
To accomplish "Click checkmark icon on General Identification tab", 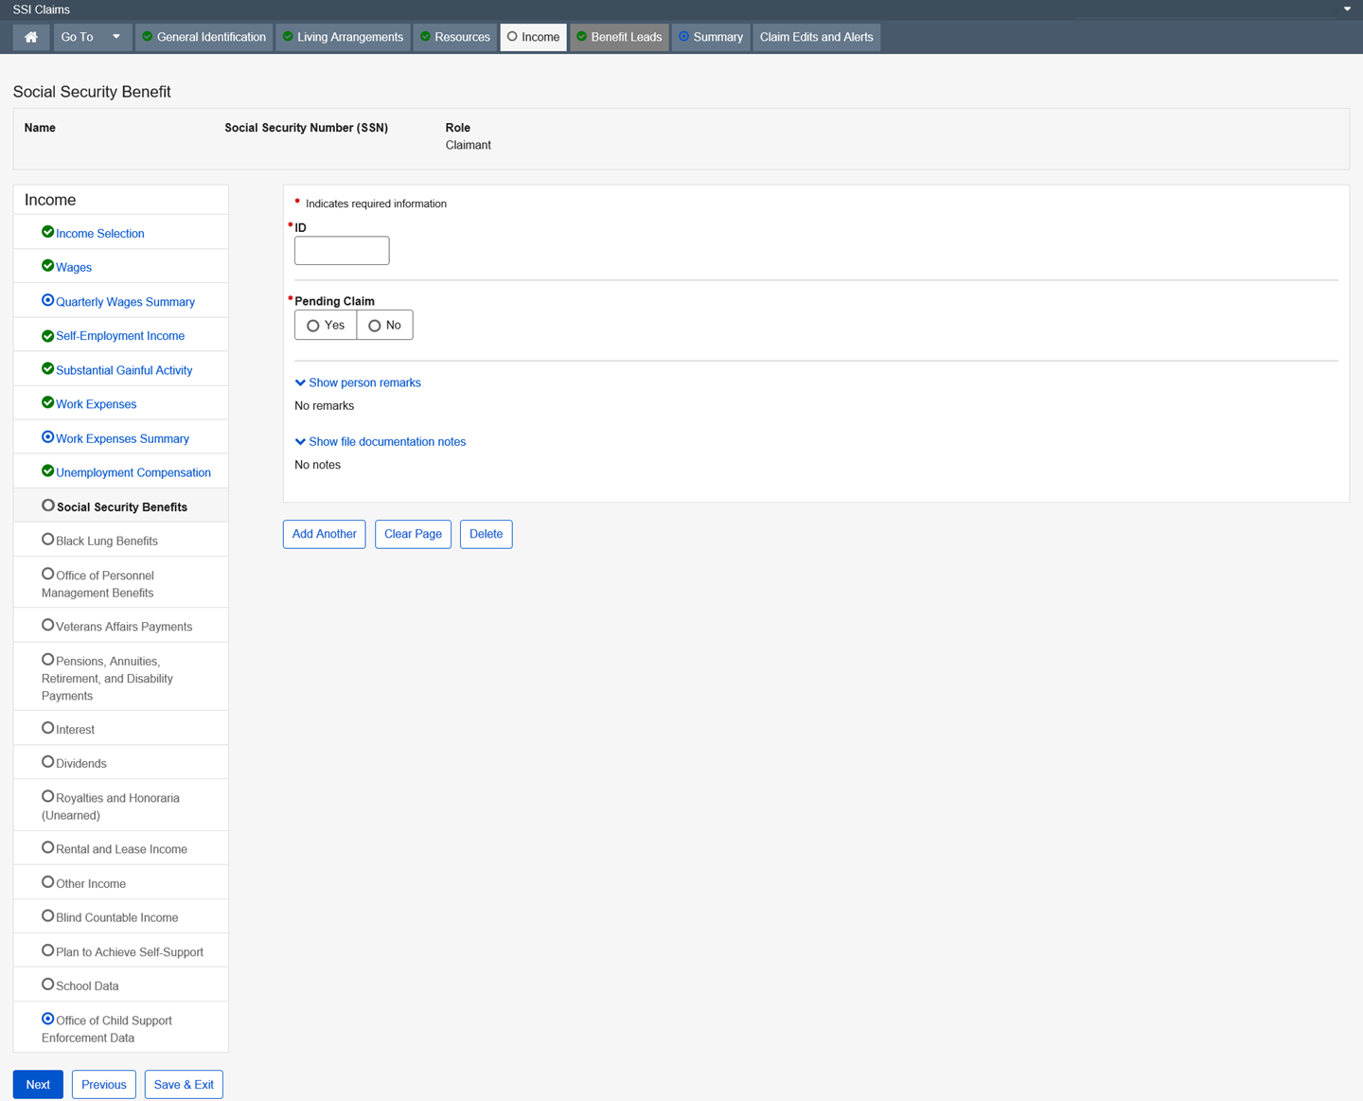I will pos(148,37).
